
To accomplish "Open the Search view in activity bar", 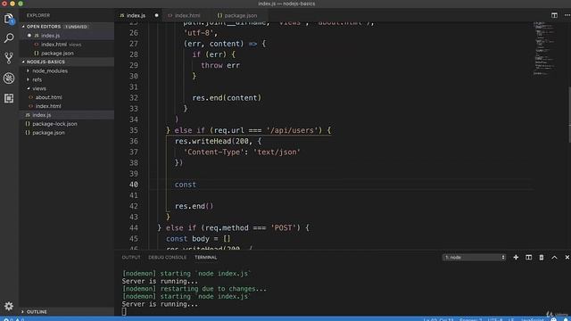I will (9, 37).
